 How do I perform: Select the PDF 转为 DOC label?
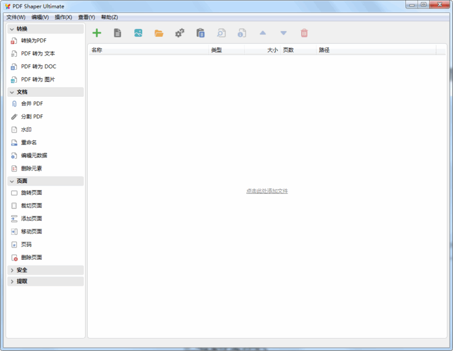pos(39,67)
